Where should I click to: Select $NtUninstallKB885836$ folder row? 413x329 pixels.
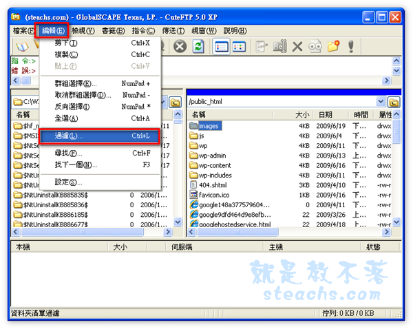[x=91, y=205]
